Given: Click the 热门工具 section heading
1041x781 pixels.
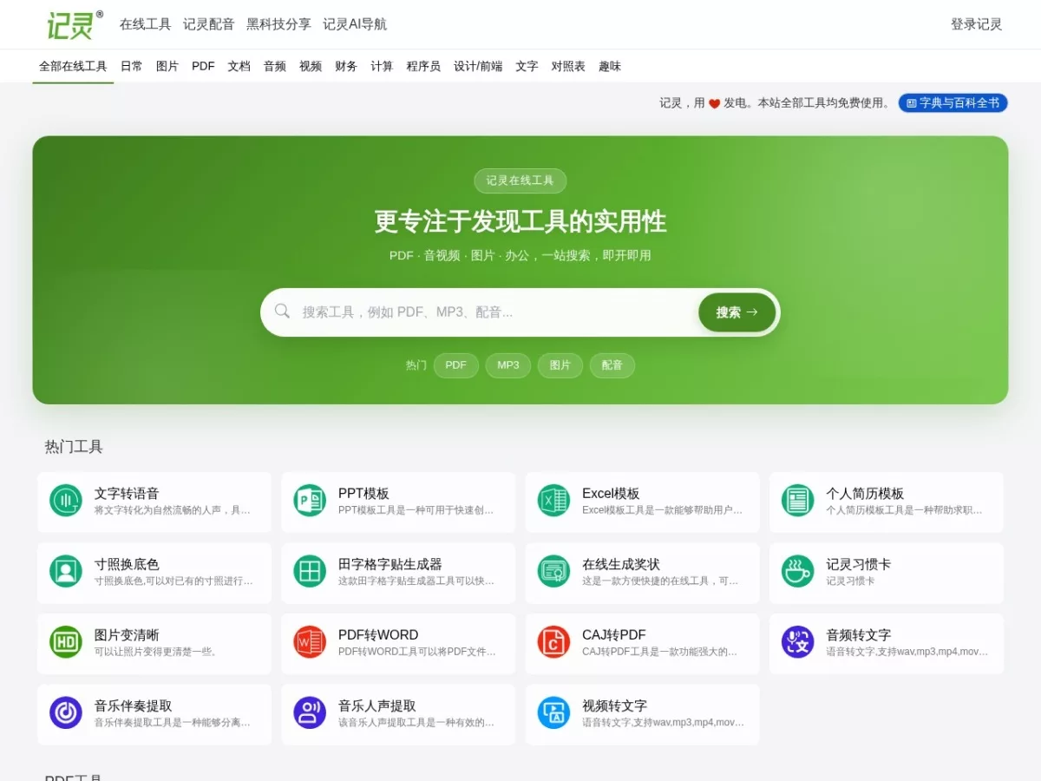Looking at the screenshot, I should [x=74, y=447].
